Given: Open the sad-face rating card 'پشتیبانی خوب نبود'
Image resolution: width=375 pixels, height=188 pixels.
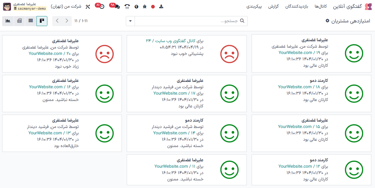Looking at the screenshot, I should [186, 54].
